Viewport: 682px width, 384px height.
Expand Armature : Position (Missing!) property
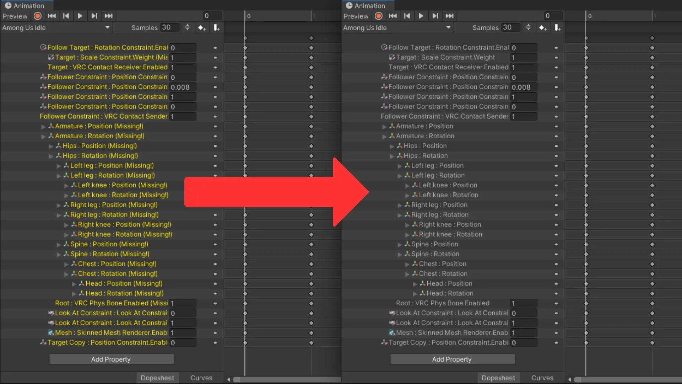pos(43,127)
